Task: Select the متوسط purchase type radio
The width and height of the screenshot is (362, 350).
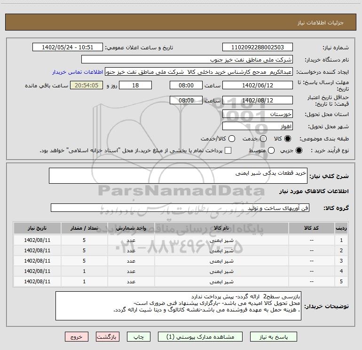Action: coord(271,150)
